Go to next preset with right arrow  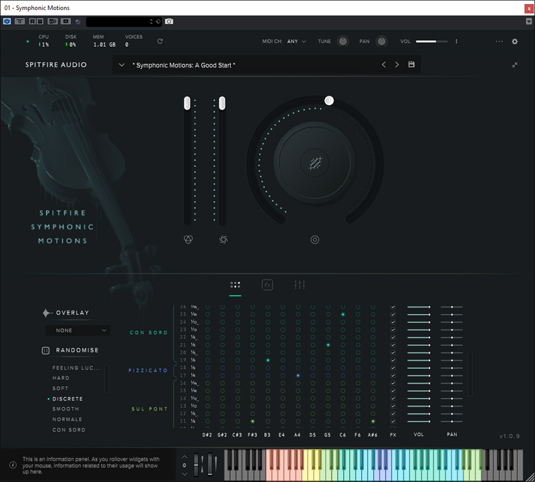click(x=397, y=65)
